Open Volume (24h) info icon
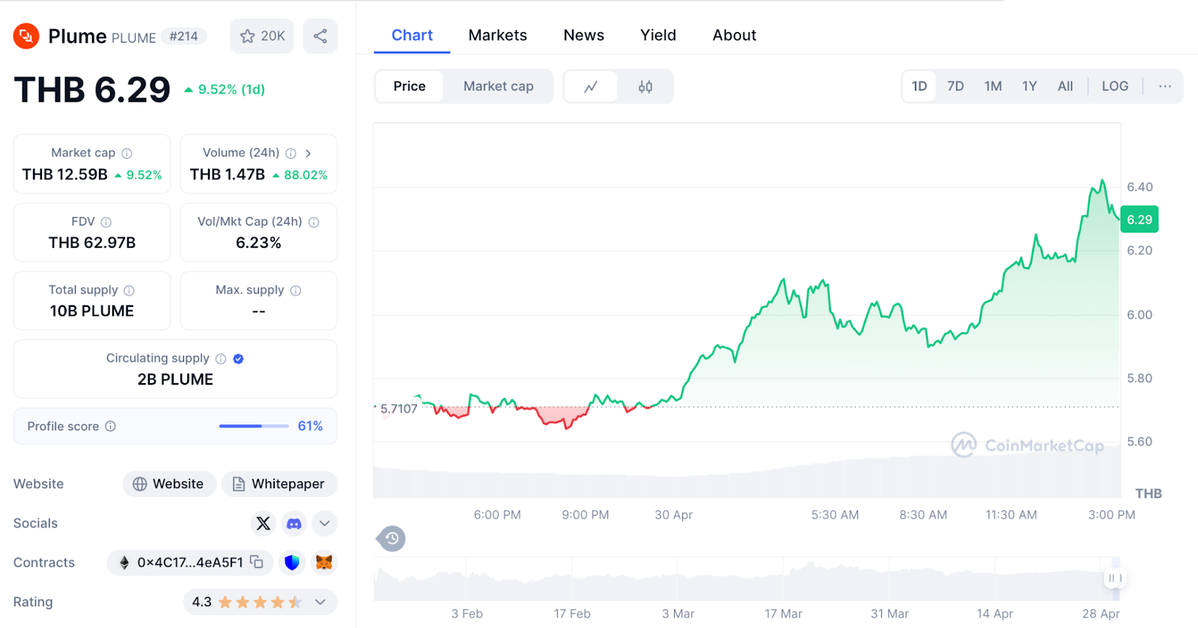Screen dimensions: 1198x628 coord(291,153)
